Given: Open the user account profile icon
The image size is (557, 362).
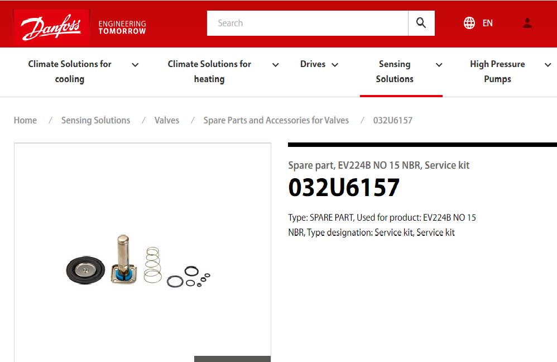Looking at the screenshot, I should point(527,23).
